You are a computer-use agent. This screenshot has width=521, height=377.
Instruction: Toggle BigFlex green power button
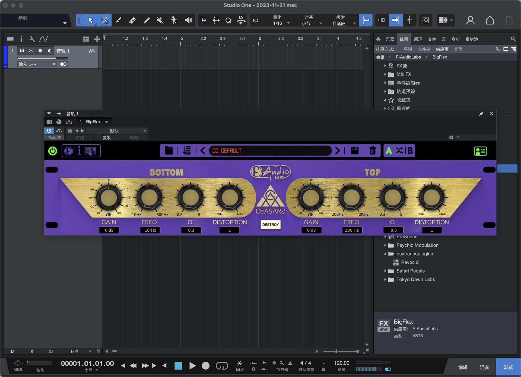53,151
